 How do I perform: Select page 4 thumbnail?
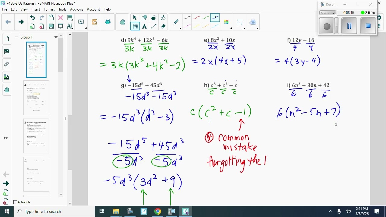[x=36, y=174]
